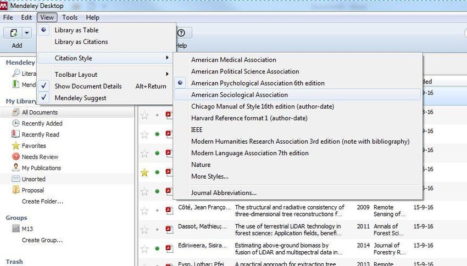This screenshot has height=266, width=467.
Task: Open title 'The structural and radiative consistency'
Action: pos(290,211)
